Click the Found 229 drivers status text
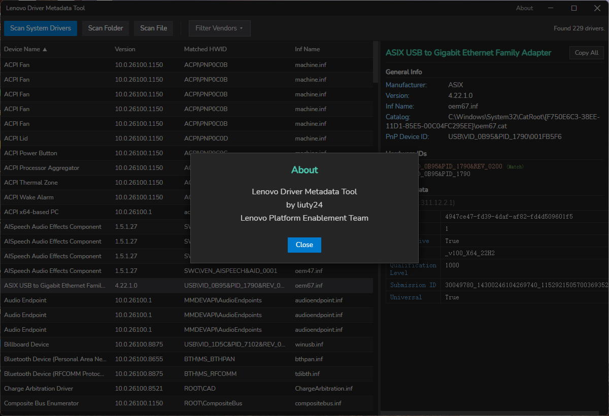Image resolution: width=609 pixels, height=416 pixels. click(x=579, y=28)
